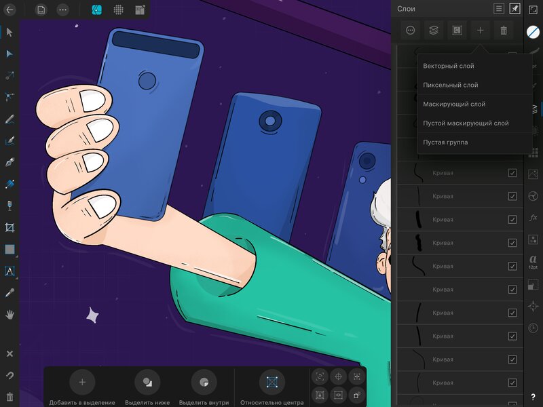Select the Crop tool
This screenshot has width=543, height=407.
10,227
